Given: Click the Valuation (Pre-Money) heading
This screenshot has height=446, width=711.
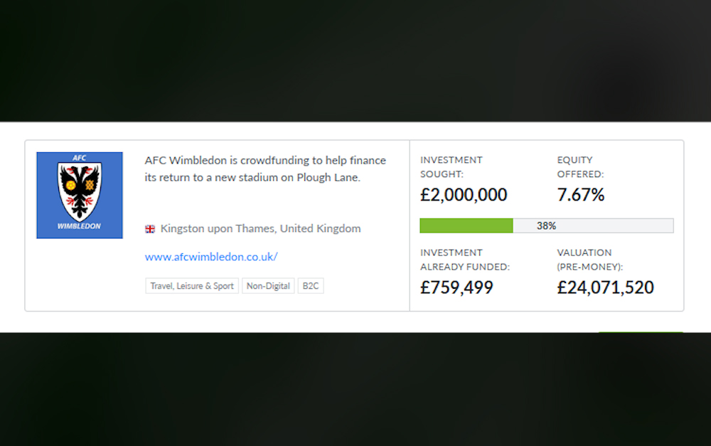Looking at the screenshot, I should pos(589,259).
